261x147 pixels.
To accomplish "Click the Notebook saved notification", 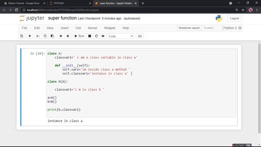I will (x=189, y=28).
